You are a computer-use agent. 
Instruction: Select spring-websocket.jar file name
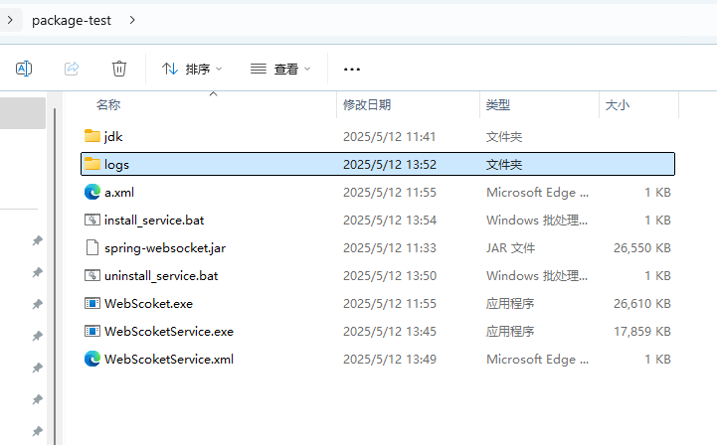point(165,248)
